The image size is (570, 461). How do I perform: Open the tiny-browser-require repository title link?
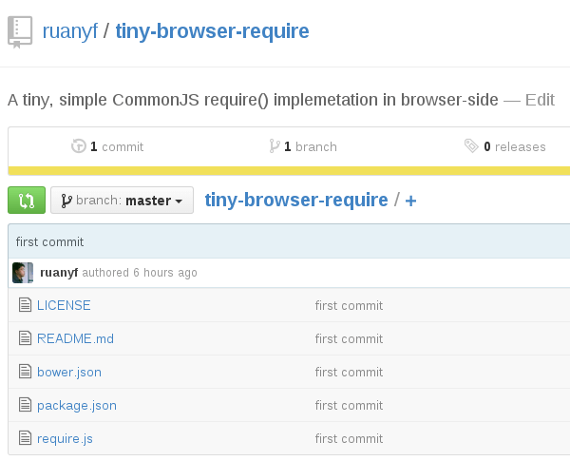click(212, 31)
